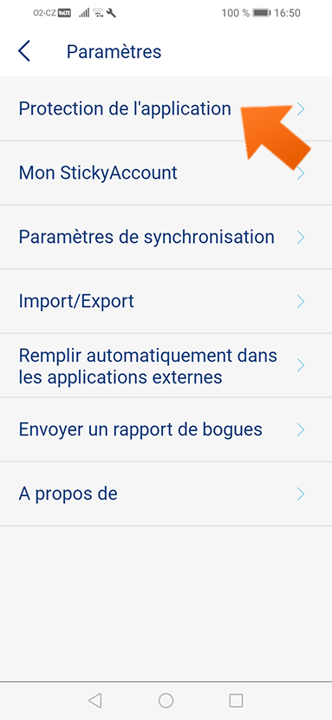
Task: Tap chevron beside Envoyer un rapport de bogues
Action: 301,429
